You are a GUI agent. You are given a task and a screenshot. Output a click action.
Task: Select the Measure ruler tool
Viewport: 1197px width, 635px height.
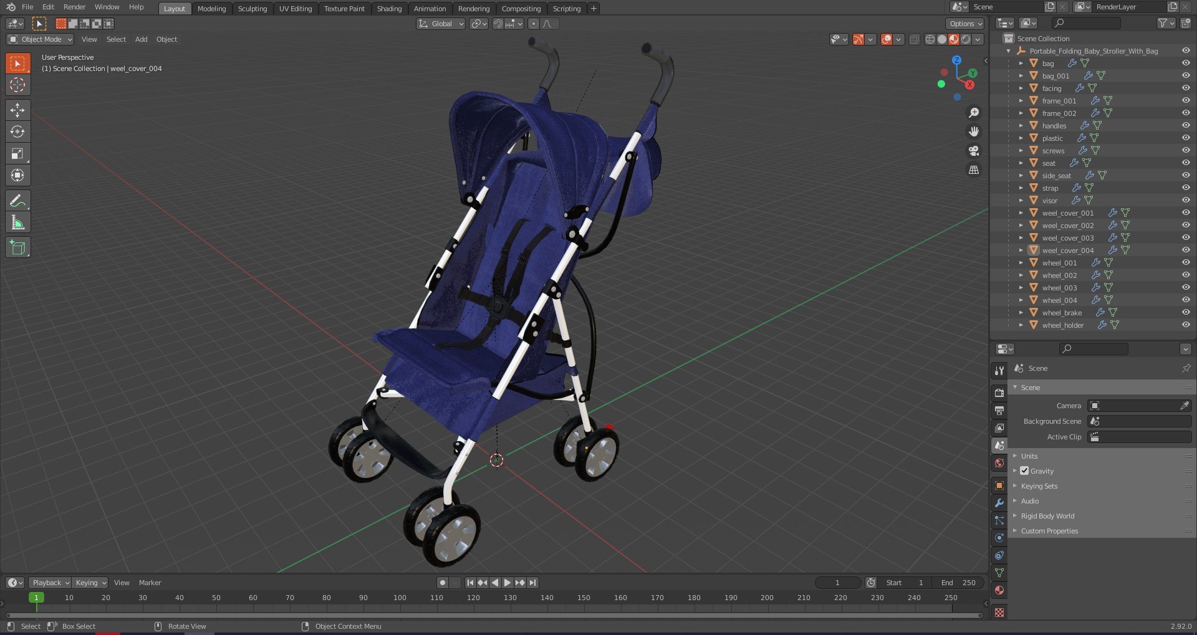coord(17,222)
